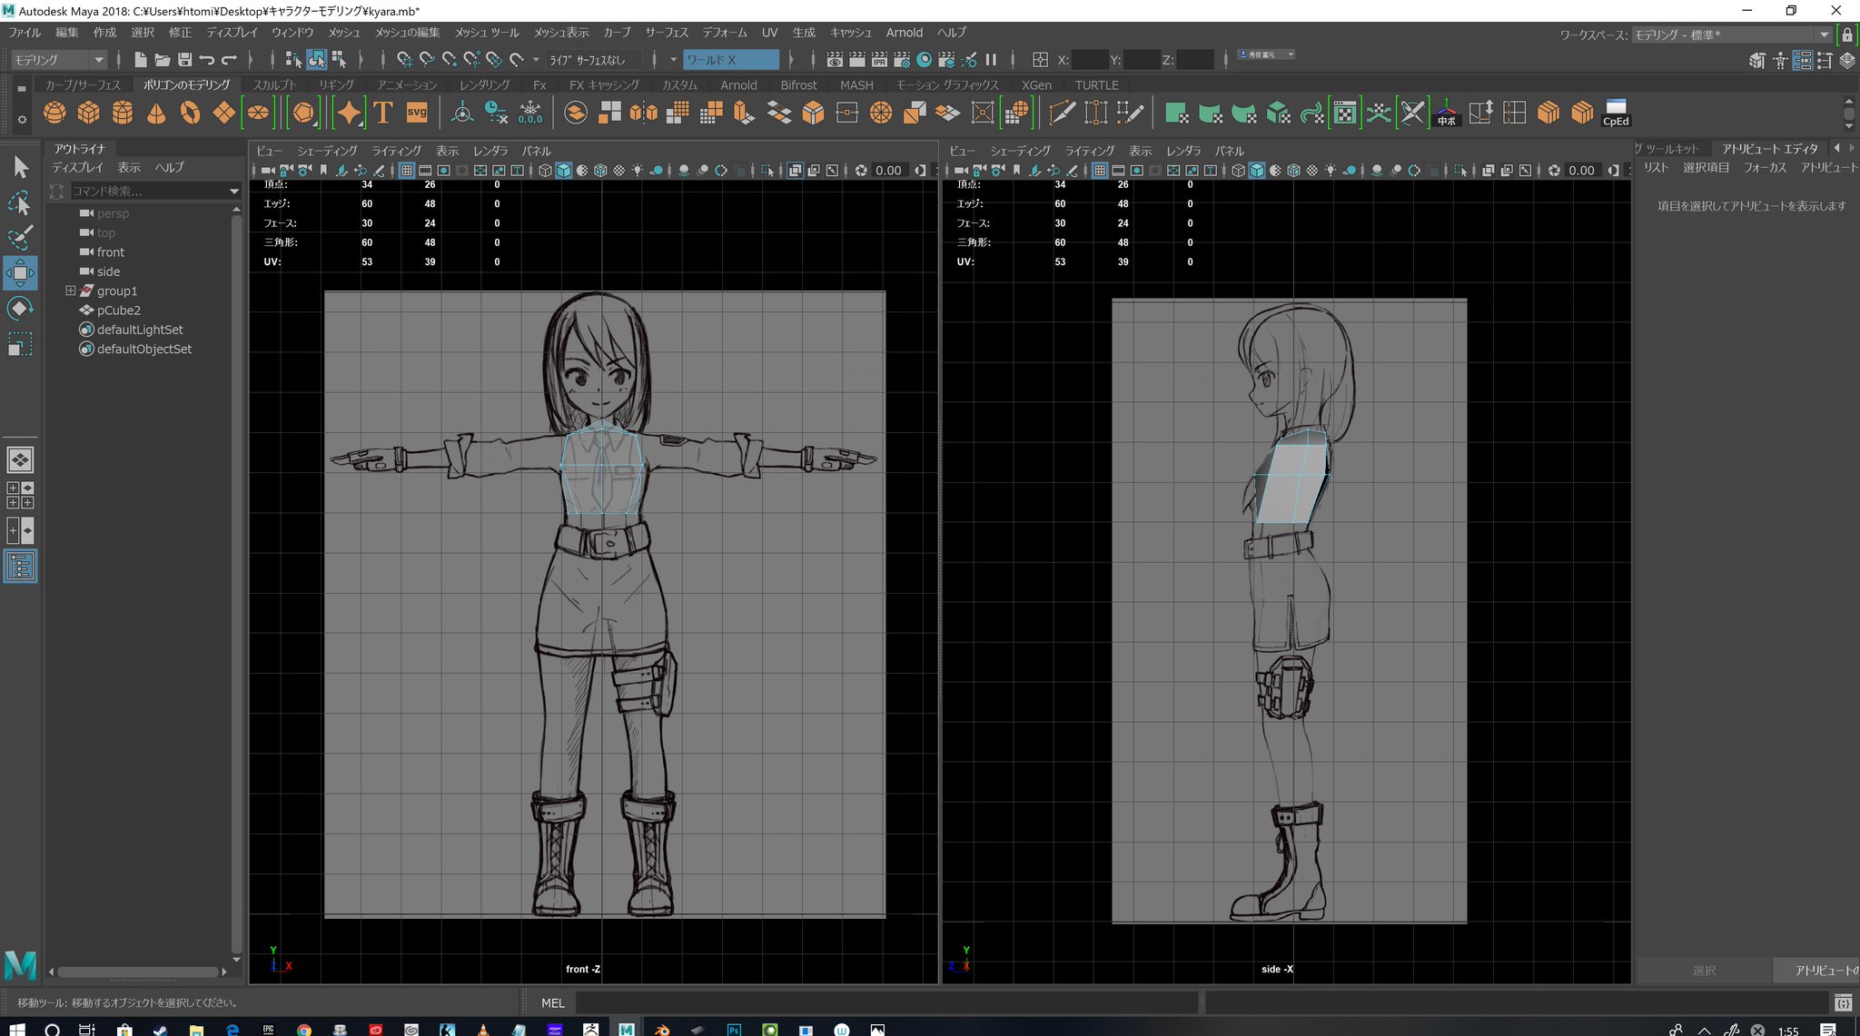This screenshot has width=1860, height=1036.
Task: Switch to the スカルプト shelf tab
Action: pos(274,85)
